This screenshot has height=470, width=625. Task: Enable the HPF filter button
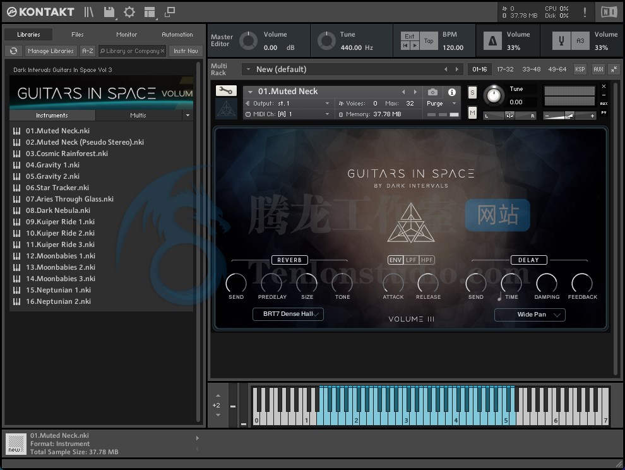point(427,260)
